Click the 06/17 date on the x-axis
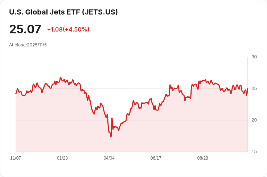This screenshot has height=177, width=267. [x=156, y=158]
